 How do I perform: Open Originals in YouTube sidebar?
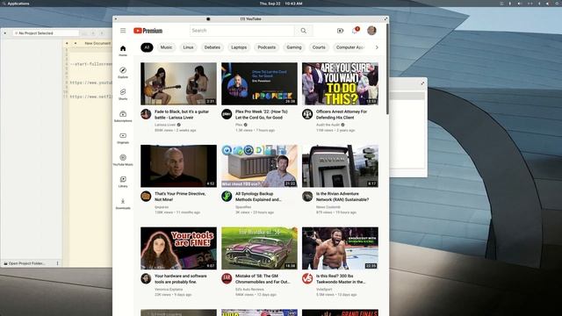(123, 138)
